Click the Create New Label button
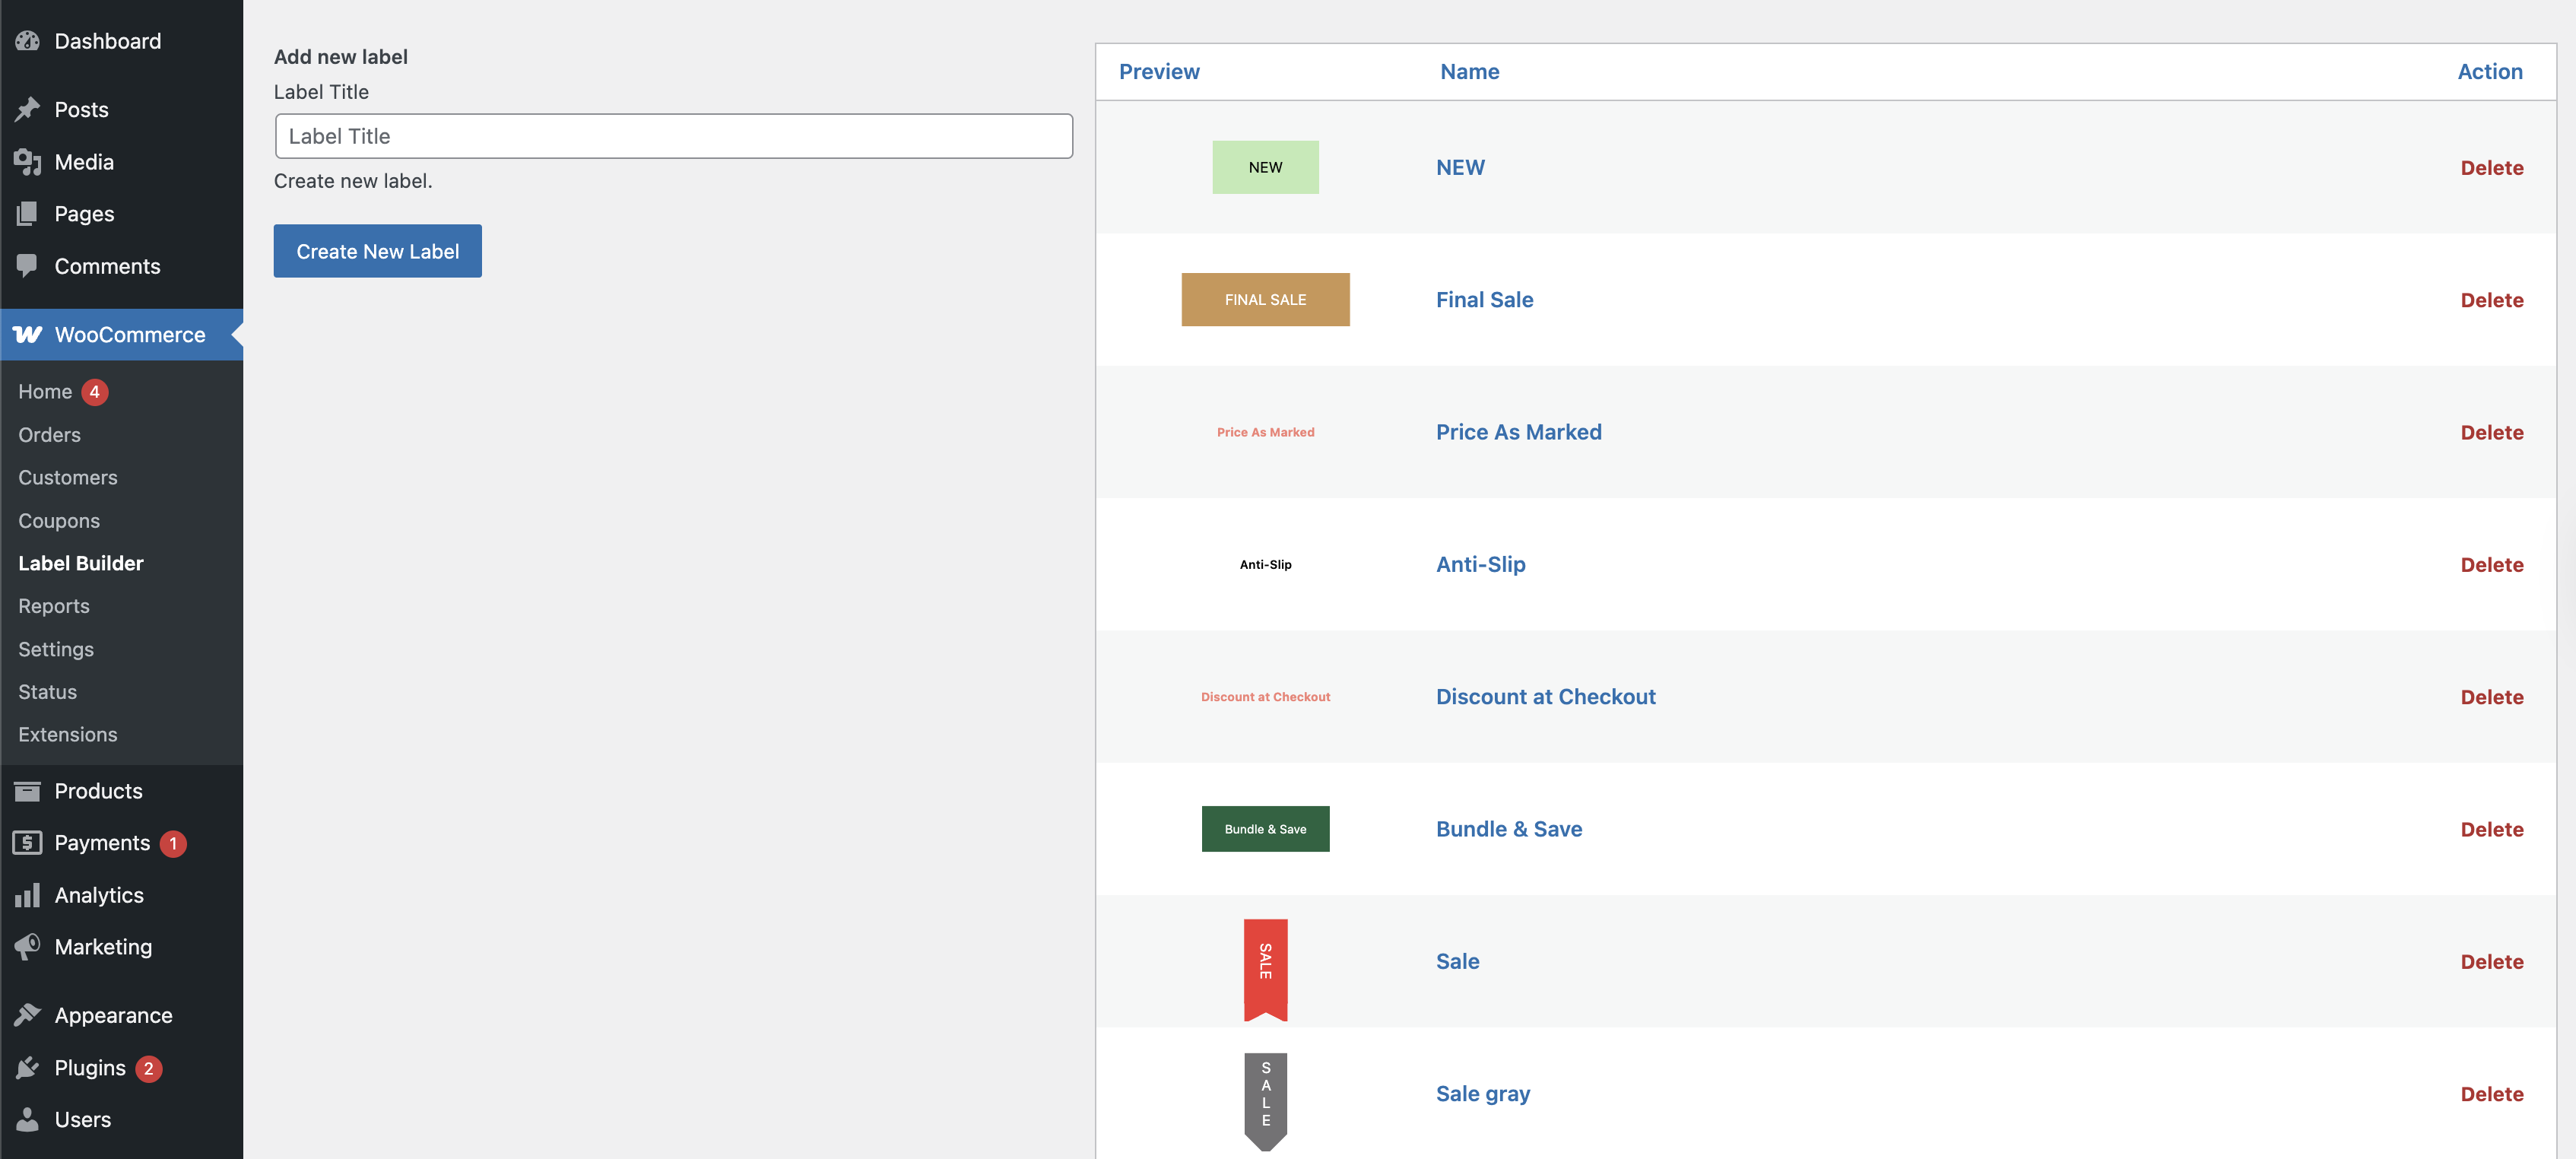Image resolution: width=2576 pixels, height=1159 pixels. coord(378,251)
